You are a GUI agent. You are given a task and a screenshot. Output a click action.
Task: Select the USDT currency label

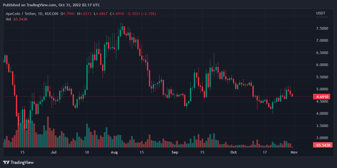coord(320,13)
